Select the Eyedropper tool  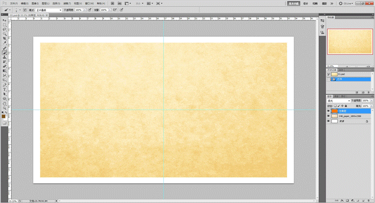(x=4, y=43)
